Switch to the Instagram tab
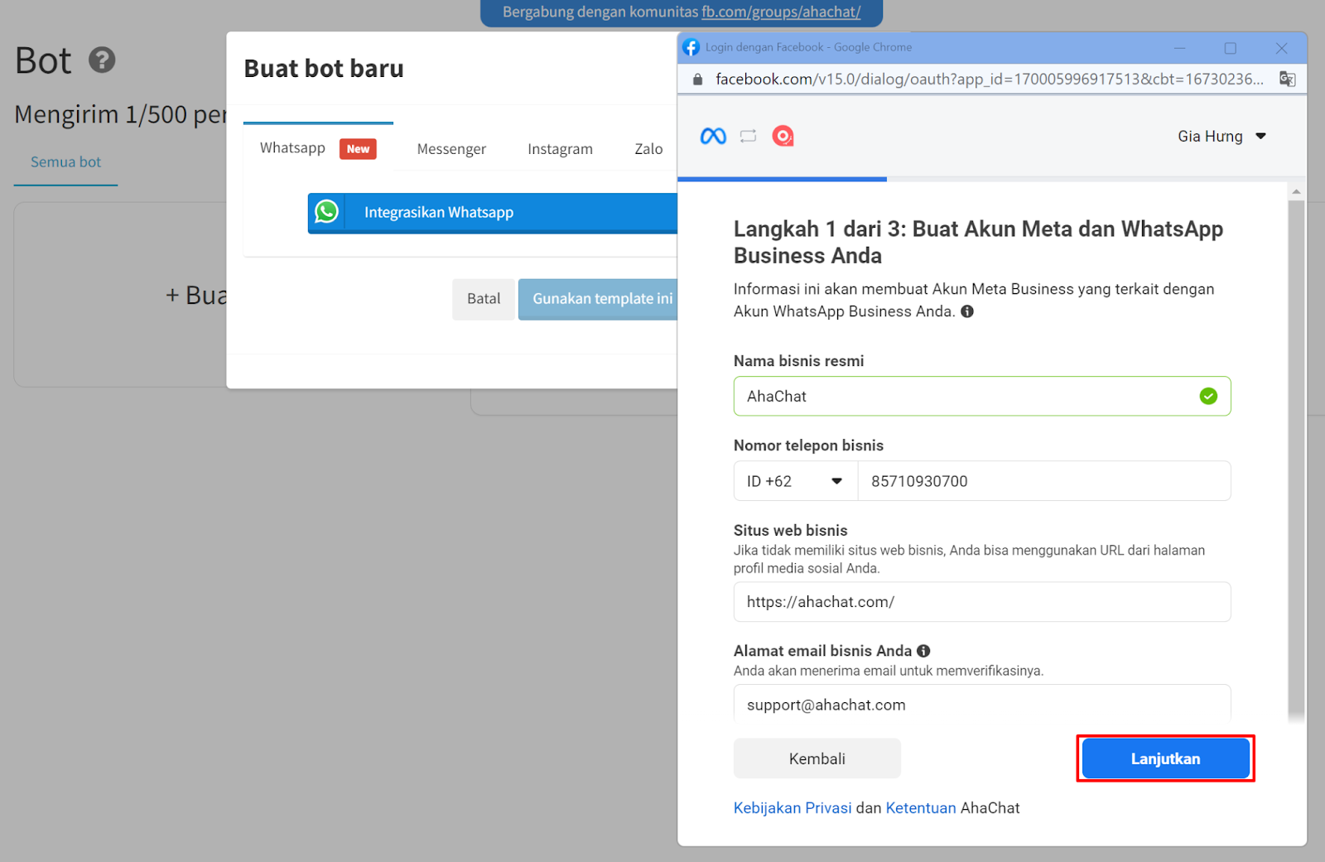The image size is (1325, 862). click(x=560, y=149)
